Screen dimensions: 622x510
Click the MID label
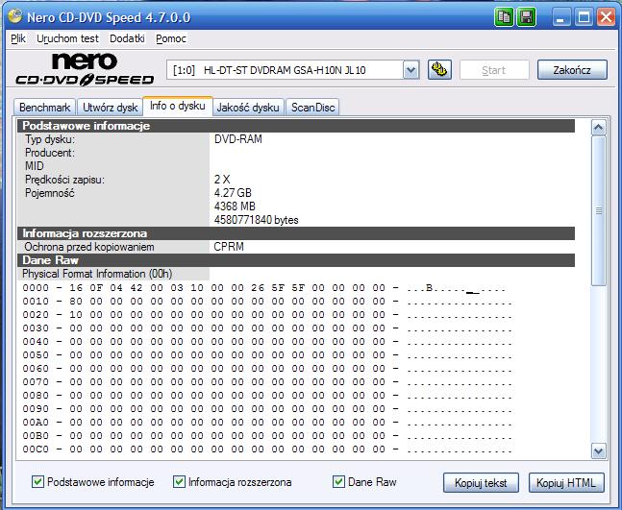35,166
